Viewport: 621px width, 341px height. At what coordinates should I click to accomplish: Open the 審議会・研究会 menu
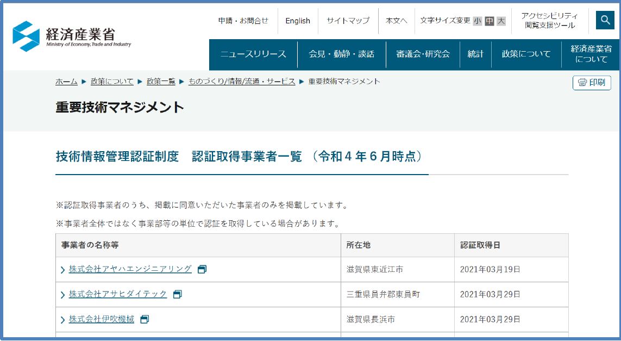[423, 54]
